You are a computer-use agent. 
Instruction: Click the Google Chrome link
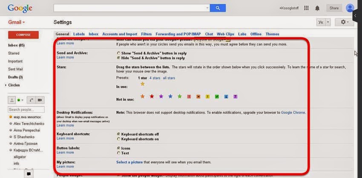tap(293, 113)
